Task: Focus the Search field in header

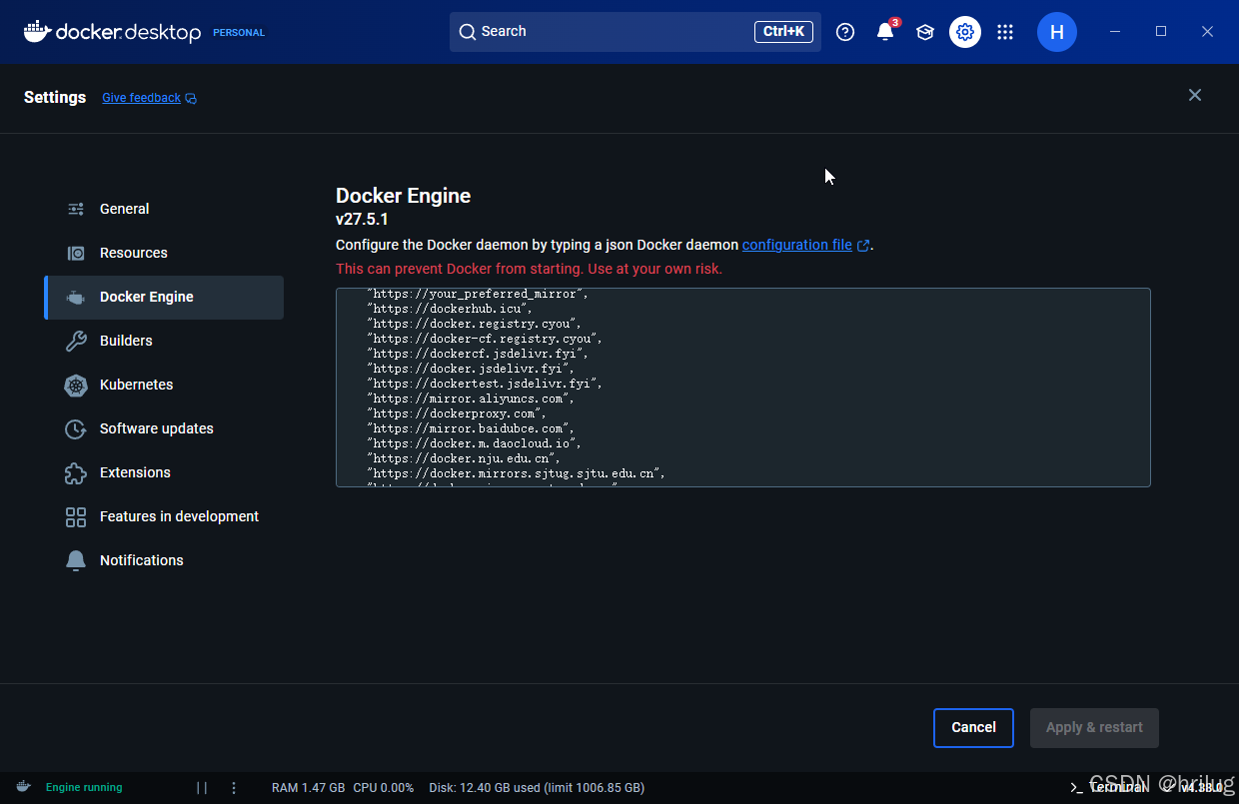Action: (x=635, y=32)
